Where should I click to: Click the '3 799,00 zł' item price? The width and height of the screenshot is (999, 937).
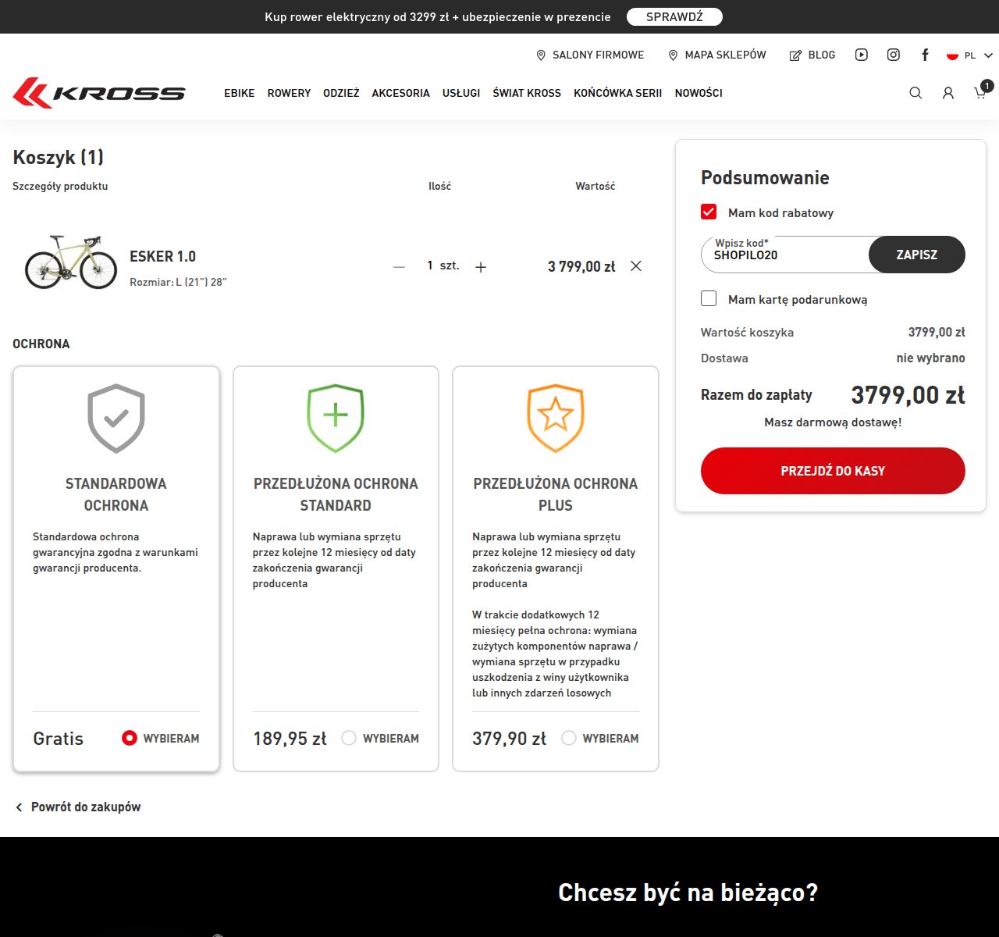point(581,267)
